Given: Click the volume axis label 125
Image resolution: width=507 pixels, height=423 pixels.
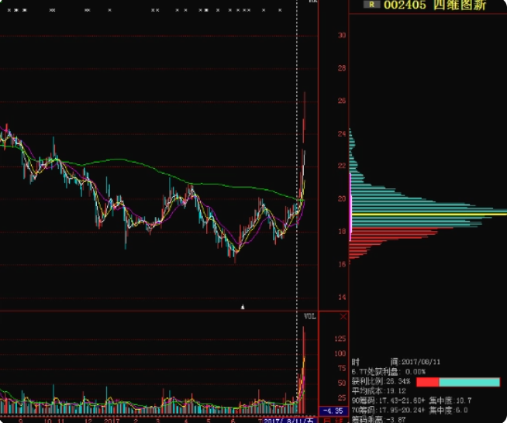Looking at the screenshot, I should [x=340, y=339].
